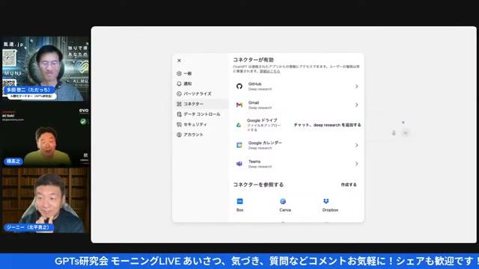
Task: Click the gear icon beside 一般
Action: [x=179, y=73]
